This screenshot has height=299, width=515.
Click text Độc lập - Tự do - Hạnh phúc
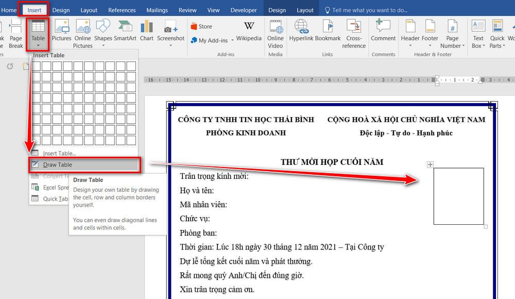pos(406,133)
